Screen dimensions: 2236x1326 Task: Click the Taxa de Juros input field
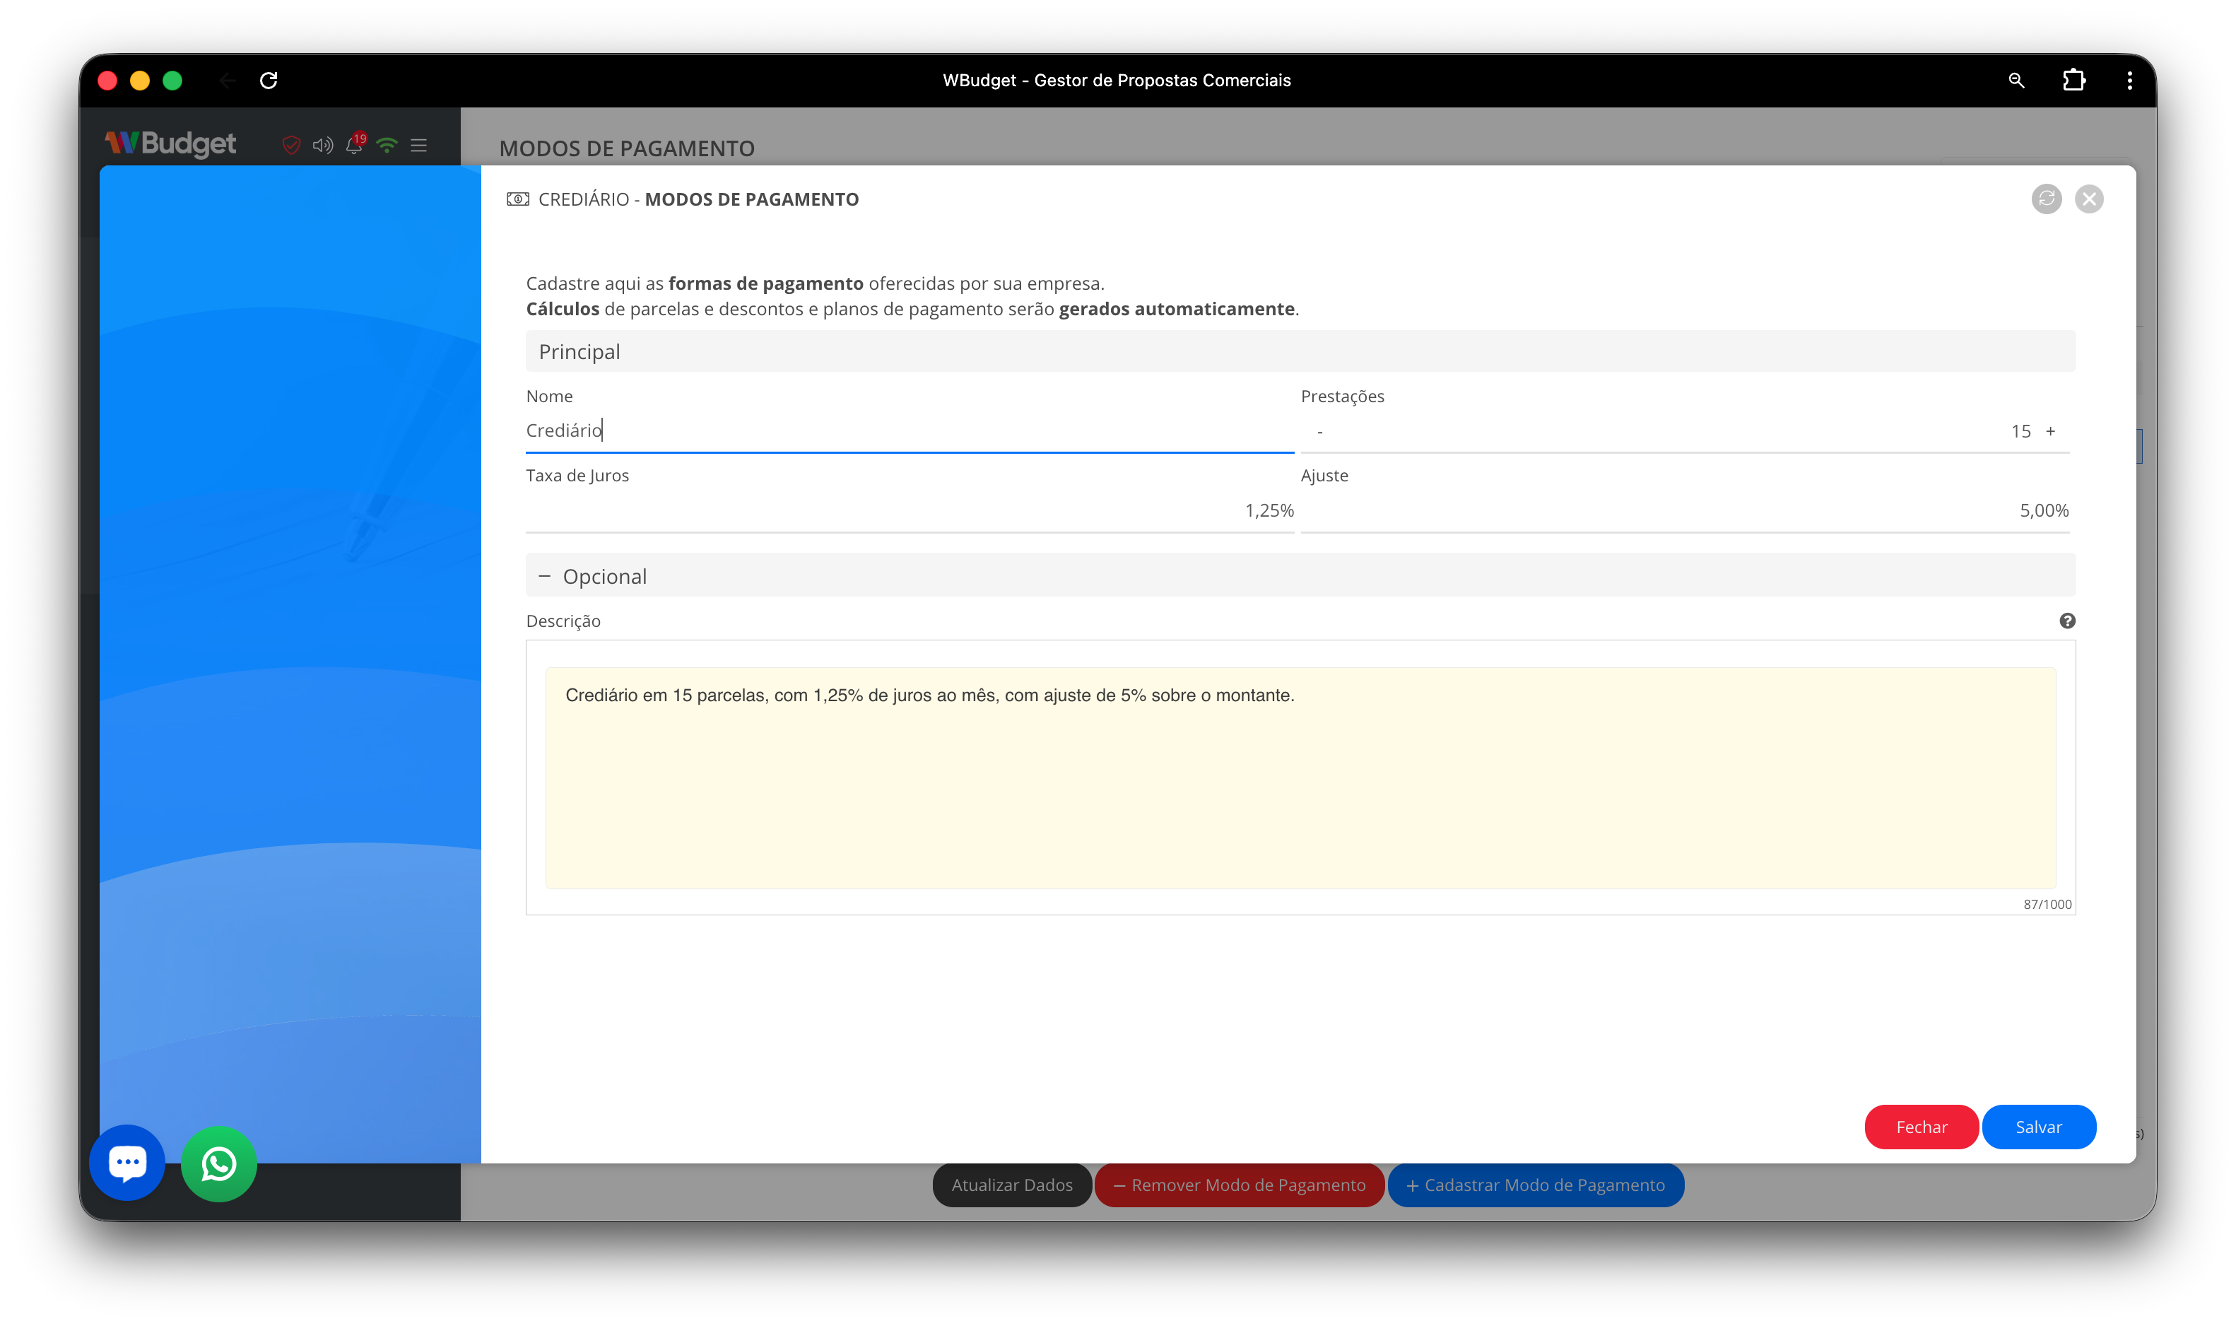[909, 510]
